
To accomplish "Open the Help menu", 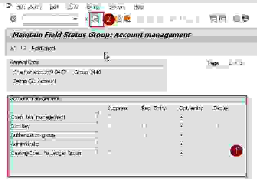I will pos(139,7).
